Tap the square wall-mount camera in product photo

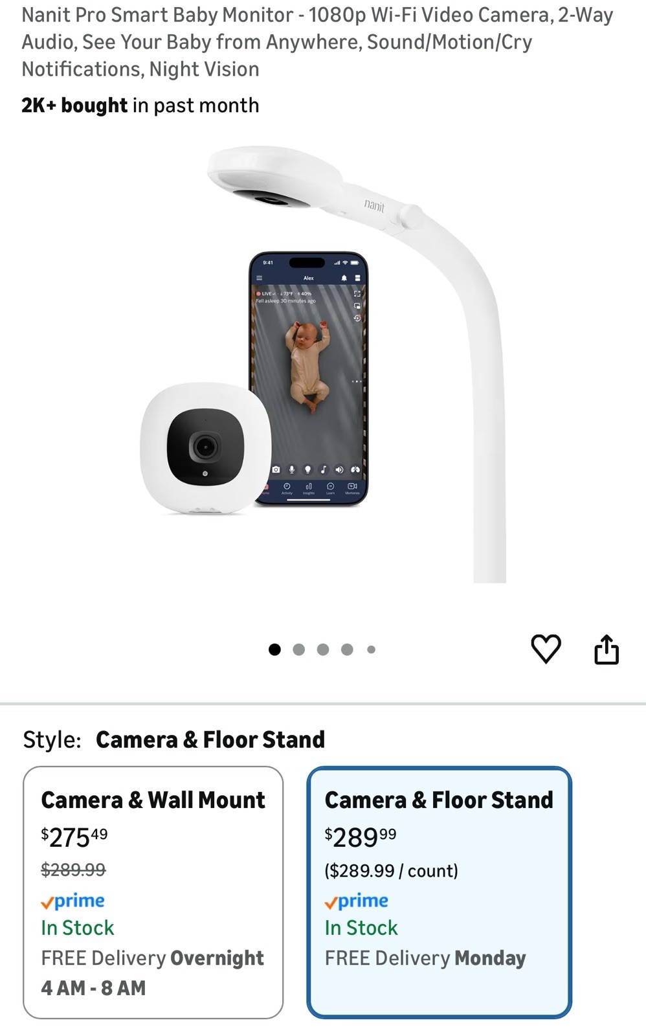(x=205, y=448)
